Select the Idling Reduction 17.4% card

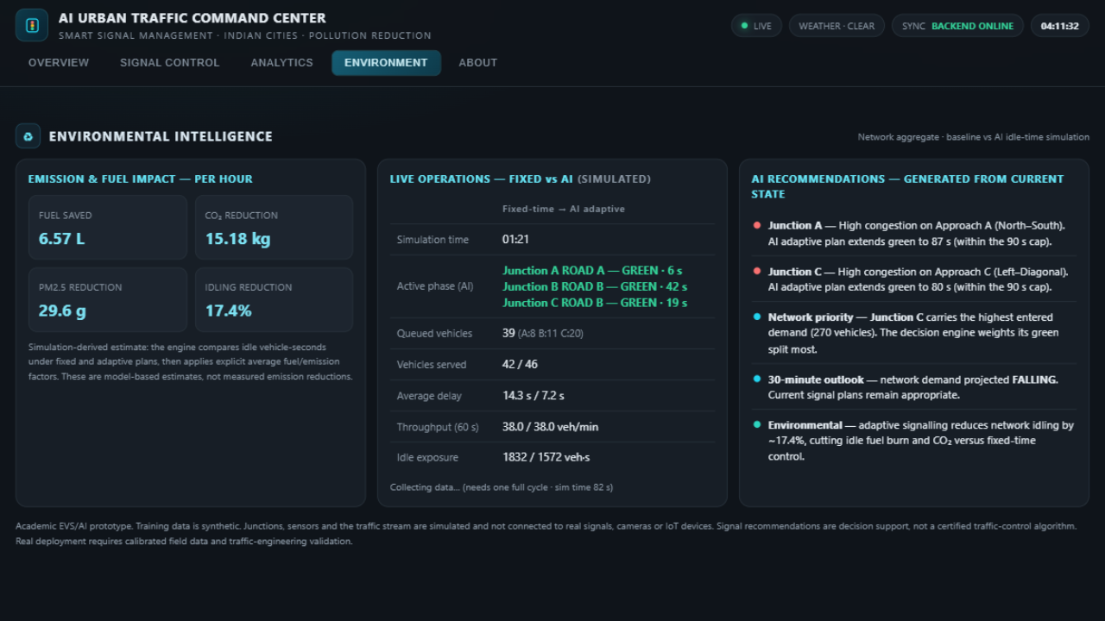coord(274,299)
